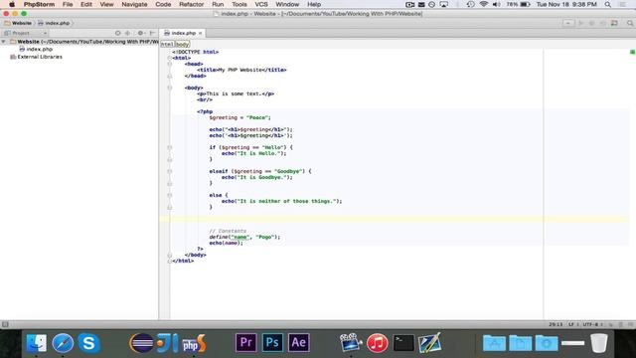Click the cursor position indicator in status bar
The width and height of the screenshot is (636, 358).
556,324
